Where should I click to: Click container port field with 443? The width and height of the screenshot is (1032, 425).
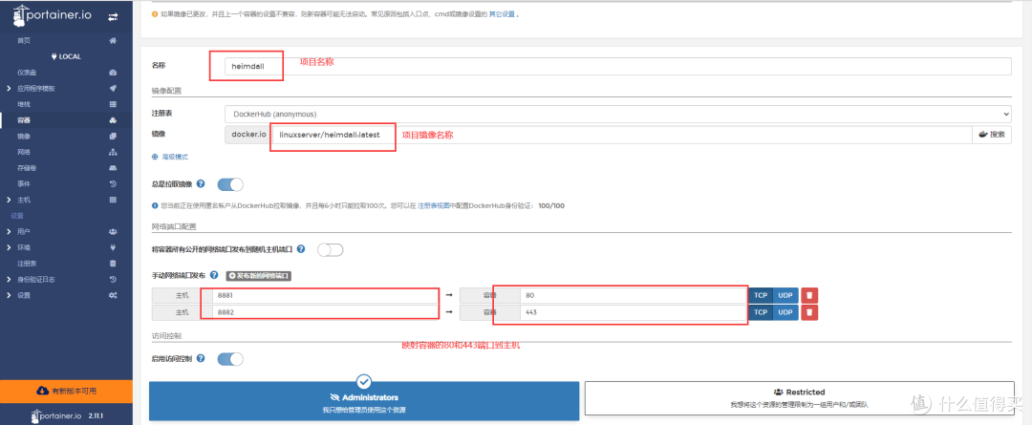(x=633, y=312)
